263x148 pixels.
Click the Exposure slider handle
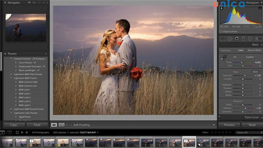coord(245,76)
